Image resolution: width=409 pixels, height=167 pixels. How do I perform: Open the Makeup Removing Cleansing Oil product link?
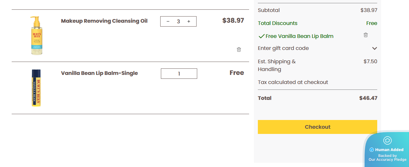104,21
